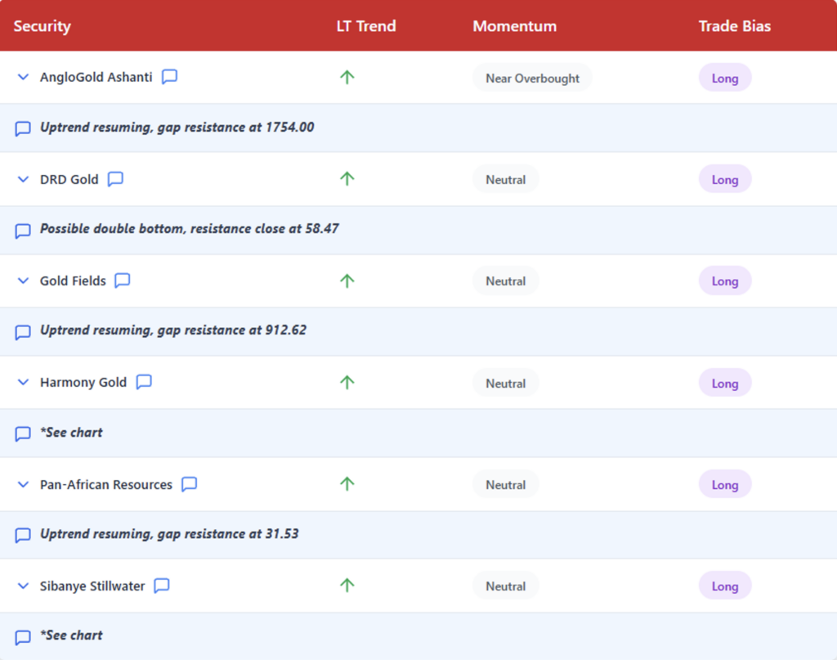The image size is (837, 660).
Task: Open comment icon next to Pan-African Resources
Action: tap(189, 484)
